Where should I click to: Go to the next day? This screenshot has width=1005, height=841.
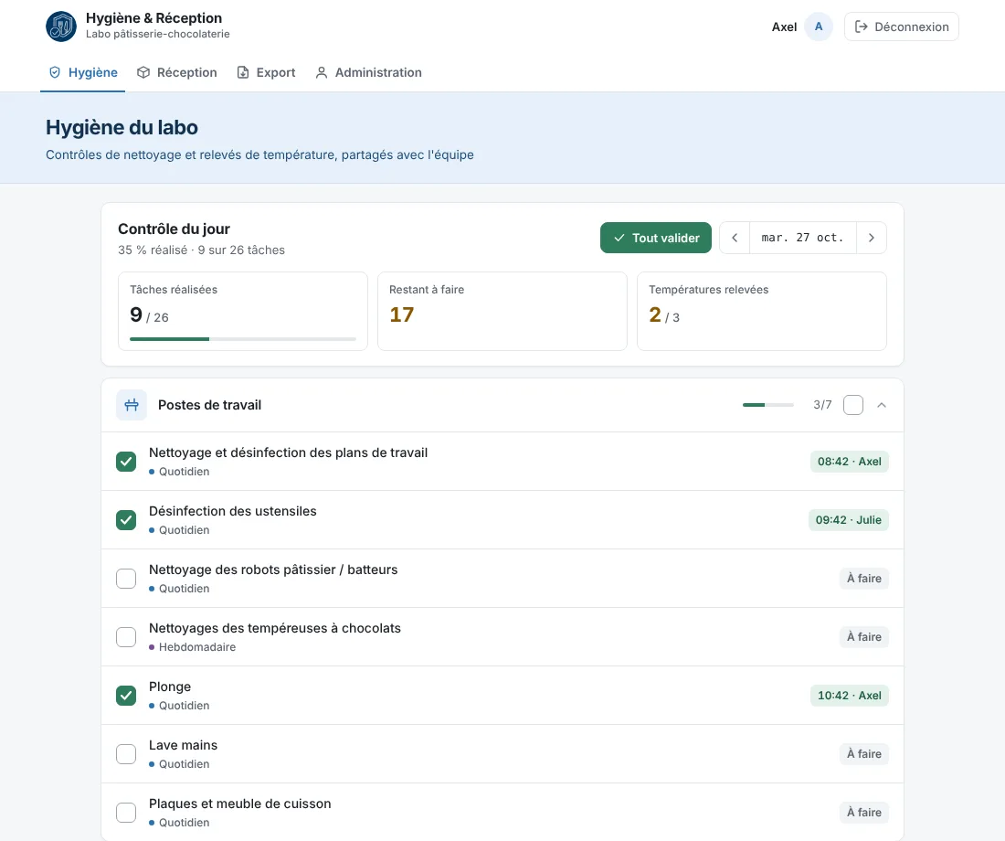coord(871,238)
